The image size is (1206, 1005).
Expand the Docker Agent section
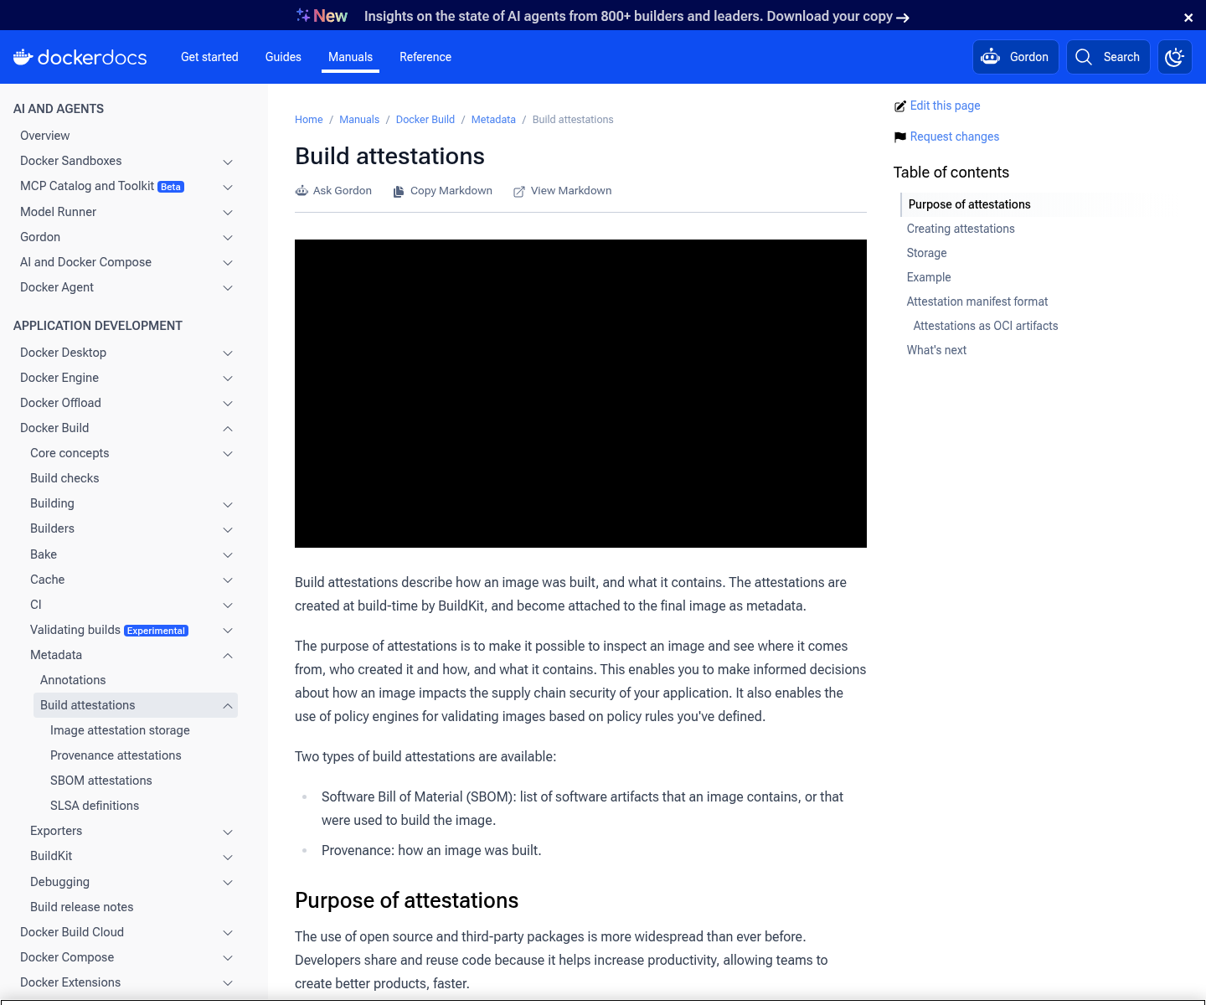click(228, 288)
